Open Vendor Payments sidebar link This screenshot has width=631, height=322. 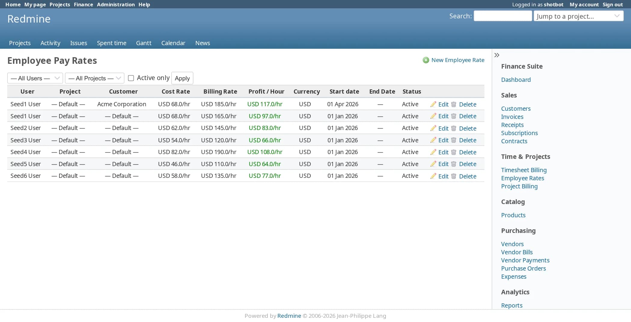(x=525, y=260)
